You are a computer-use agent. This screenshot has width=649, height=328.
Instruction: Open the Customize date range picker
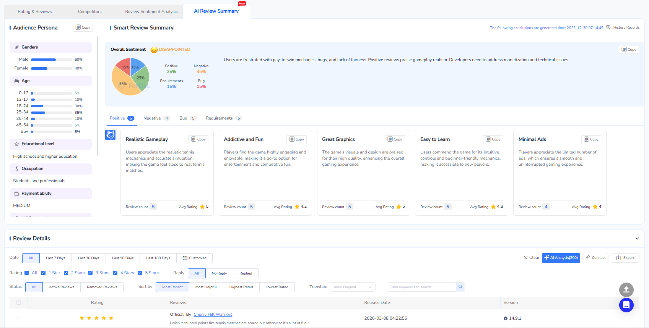pyautogui.click(x=194, y=258)
